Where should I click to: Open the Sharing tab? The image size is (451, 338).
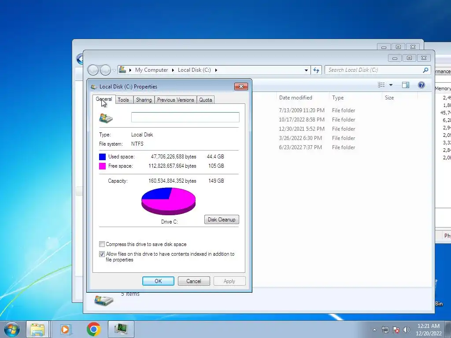click(144, 100)
